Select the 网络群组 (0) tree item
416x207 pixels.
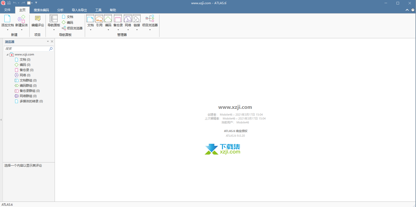(26, 96)
